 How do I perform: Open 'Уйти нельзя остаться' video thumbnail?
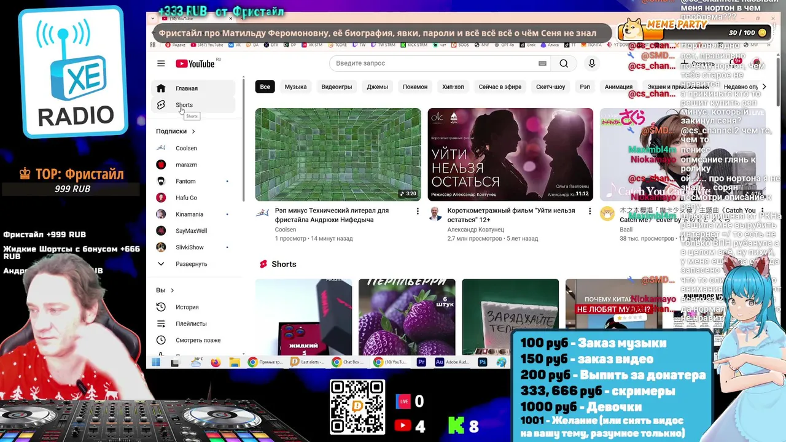[x=510, y=154]
